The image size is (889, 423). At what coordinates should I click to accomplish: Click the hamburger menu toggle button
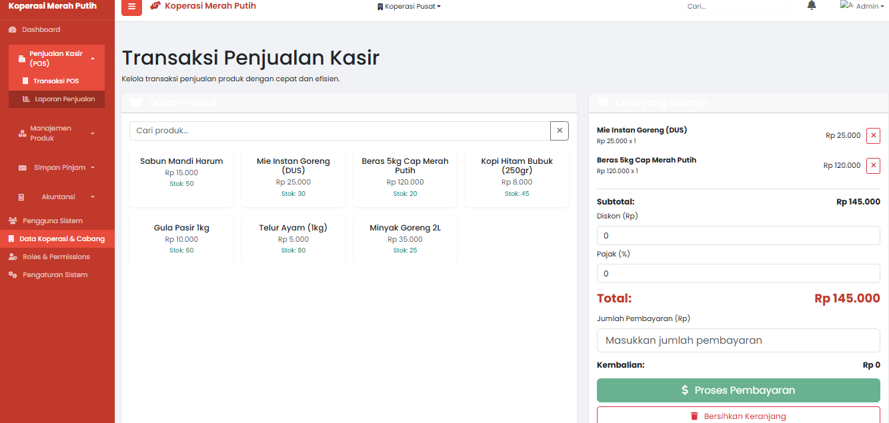(131, 7)
